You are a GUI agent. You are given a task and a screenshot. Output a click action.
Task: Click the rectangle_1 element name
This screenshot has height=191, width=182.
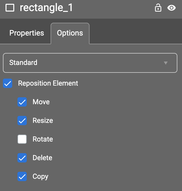(46, 8)
